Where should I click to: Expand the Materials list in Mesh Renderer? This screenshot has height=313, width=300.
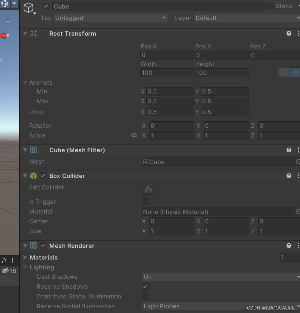tap(25, 258)
